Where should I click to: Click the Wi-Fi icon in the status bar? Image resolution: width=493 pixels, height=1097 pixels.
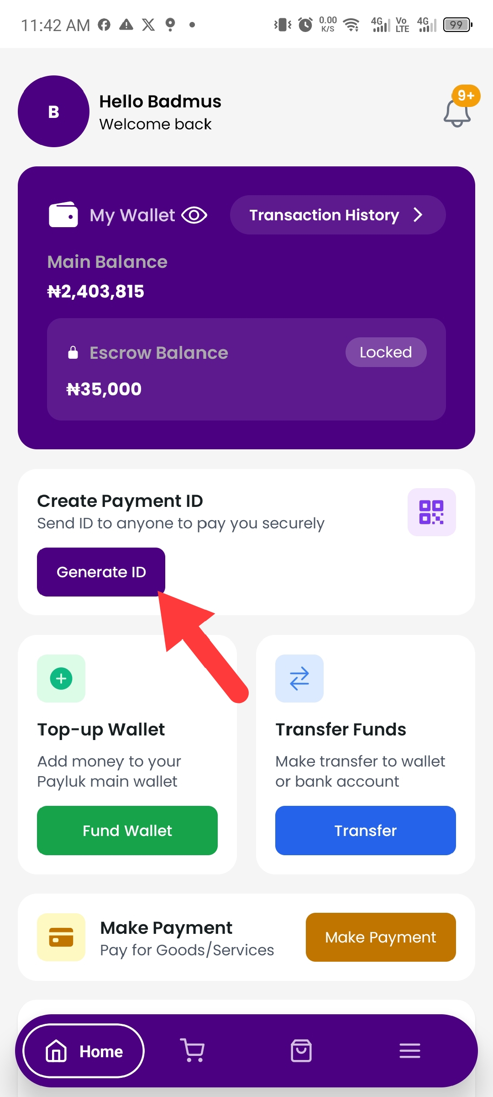[351, 24]
